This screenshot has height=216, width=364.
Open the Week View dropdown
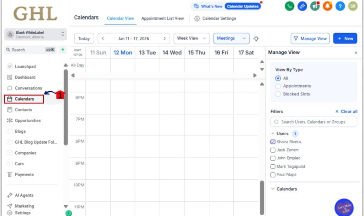[x=191, y=38]
